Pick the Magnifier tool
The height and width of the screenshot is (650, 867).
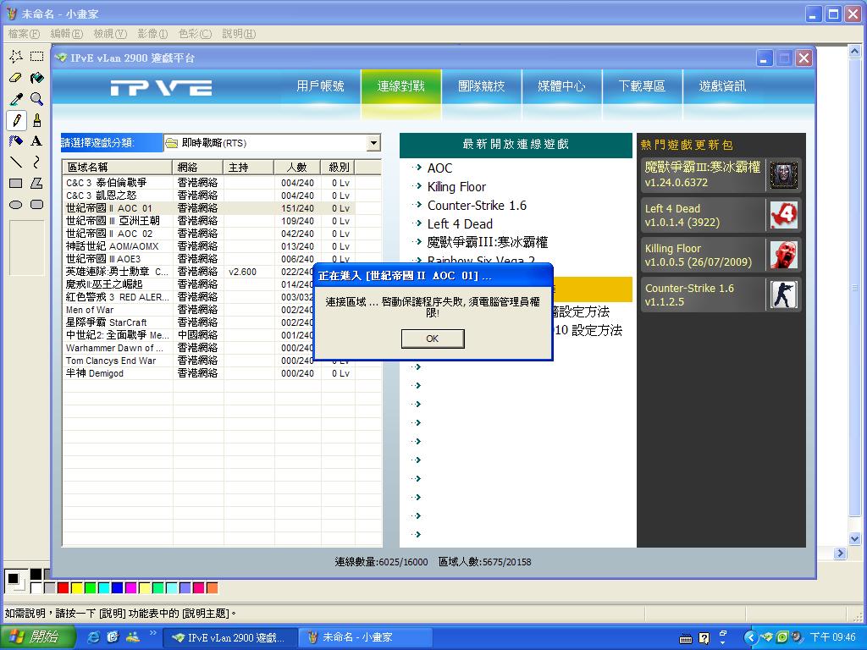click(x=36, y=99)
